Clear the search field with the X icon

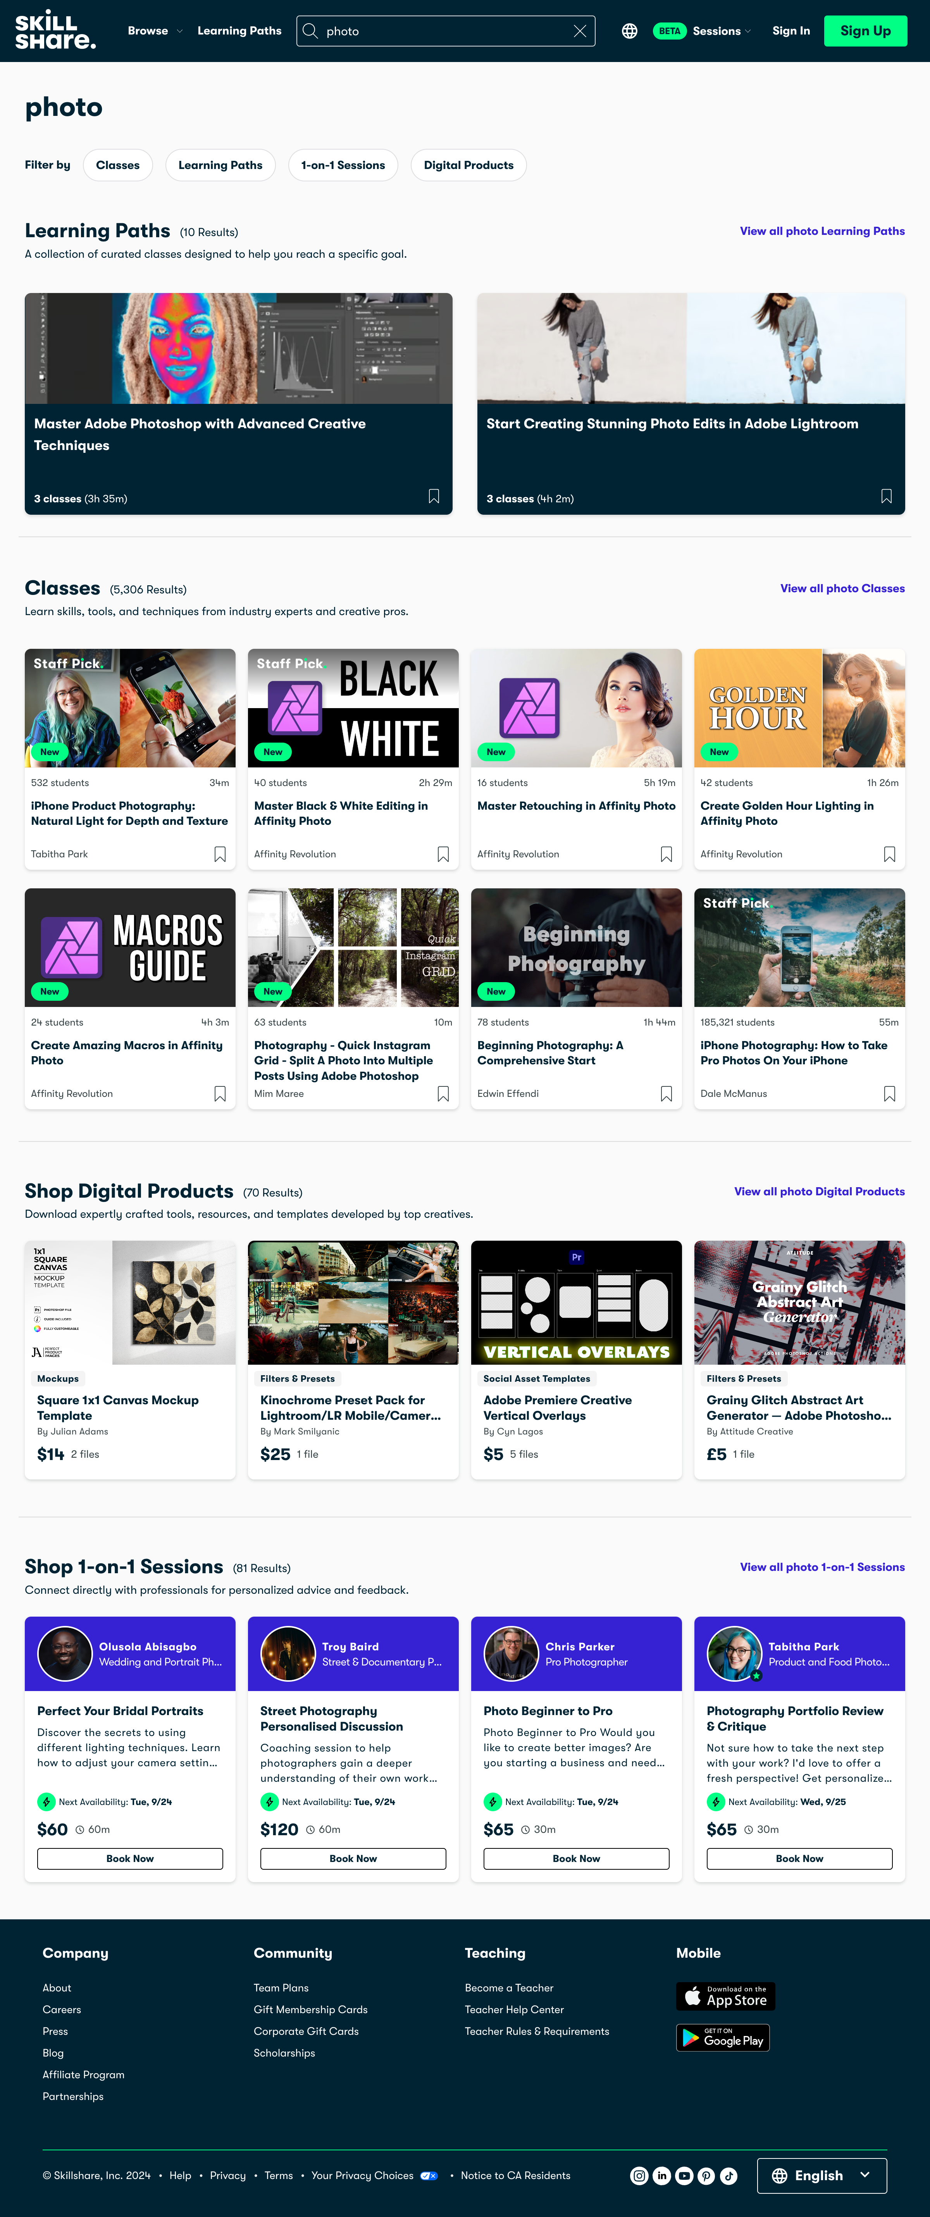tap(580, 31)
